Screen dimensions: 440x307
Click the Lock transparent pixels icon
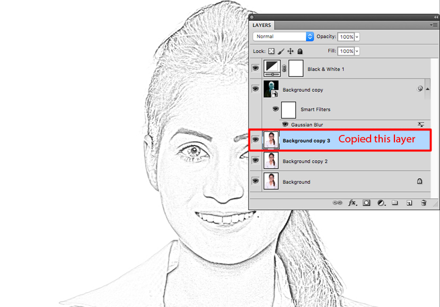tap(271, 51)
